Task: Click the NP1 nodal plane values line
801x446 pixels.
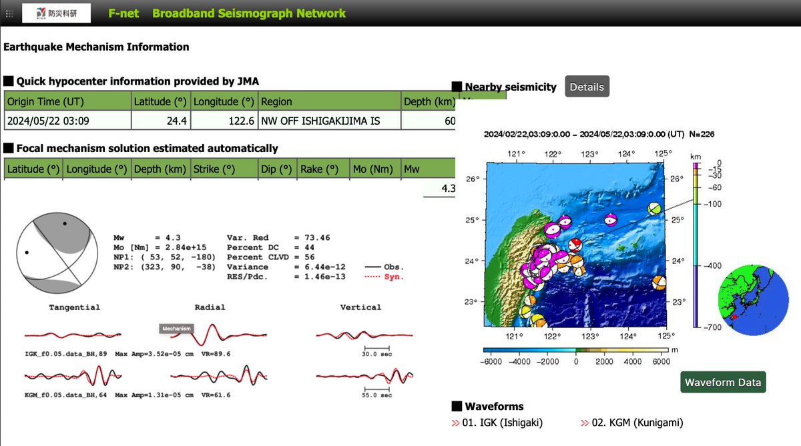Action: [164, 257]
